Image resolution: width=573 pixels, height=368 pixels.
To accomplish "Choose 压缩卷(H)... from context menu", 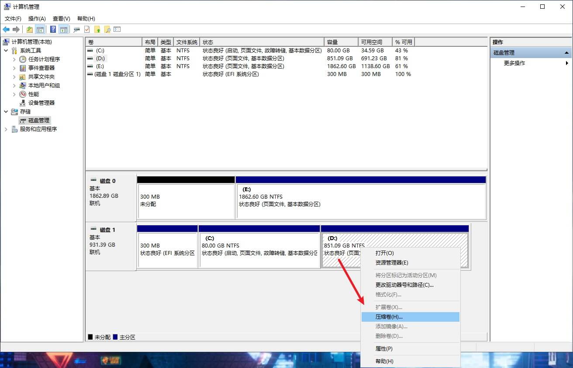I will (x=389, y=317).
